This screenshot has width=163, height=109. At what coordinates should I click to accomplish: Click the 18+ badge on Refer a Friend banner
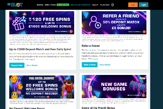point(144,32)
